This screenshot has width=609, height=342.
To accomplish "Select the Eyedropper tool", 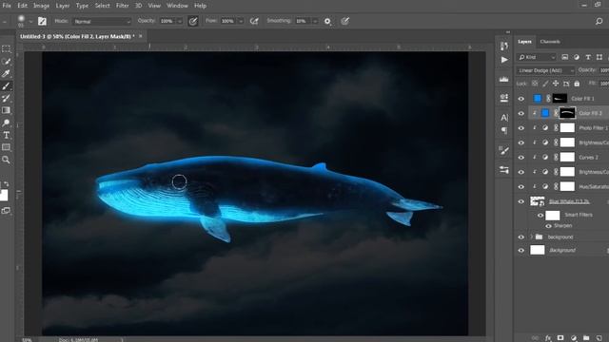I will [6, 74].
